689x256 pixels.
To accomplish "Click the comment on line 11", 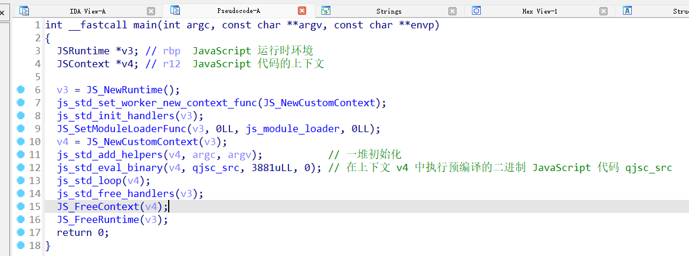I will pos(365,155).
